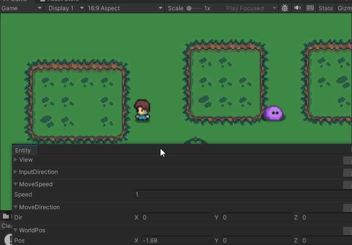Click the Pos X field showing -1.69
The width and height of the screenshot is (352, 245).
click(x=177, y=241)
